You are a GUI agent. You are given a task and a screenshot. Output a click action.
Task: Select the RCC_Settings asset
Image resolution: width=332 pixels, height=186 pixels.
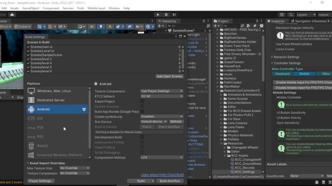pyautogui.click(x=244, y=172)
